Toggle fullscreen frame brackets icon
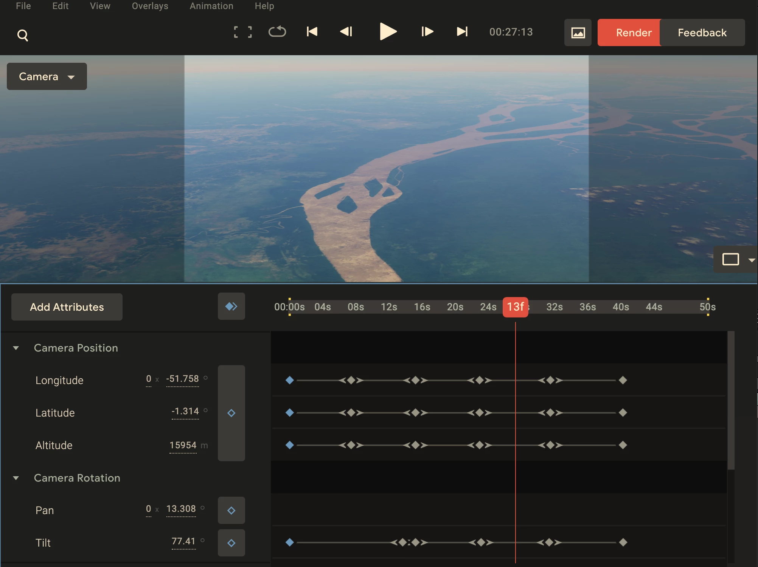The width and height of the screenshot is (758, 567). (242, 32)
